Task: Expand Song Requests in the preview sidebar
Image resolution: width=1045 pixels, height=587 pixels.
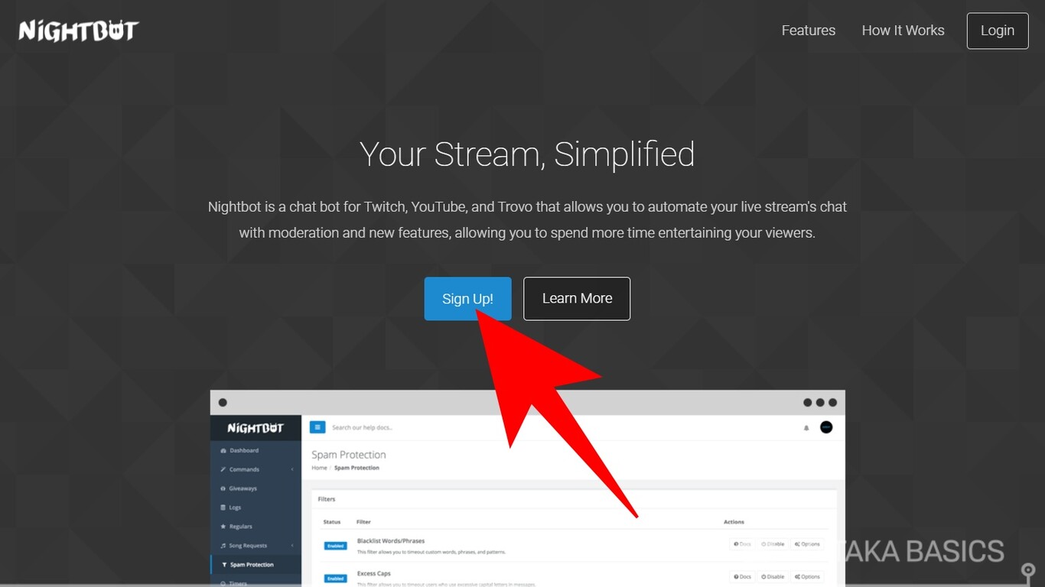Action: tap(248, 546)
